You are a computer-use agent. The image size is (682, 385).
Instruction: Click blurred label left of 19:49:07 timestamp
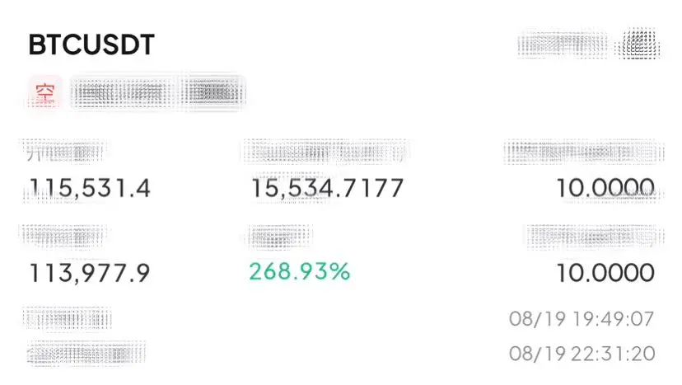click(x=68, y=318)
